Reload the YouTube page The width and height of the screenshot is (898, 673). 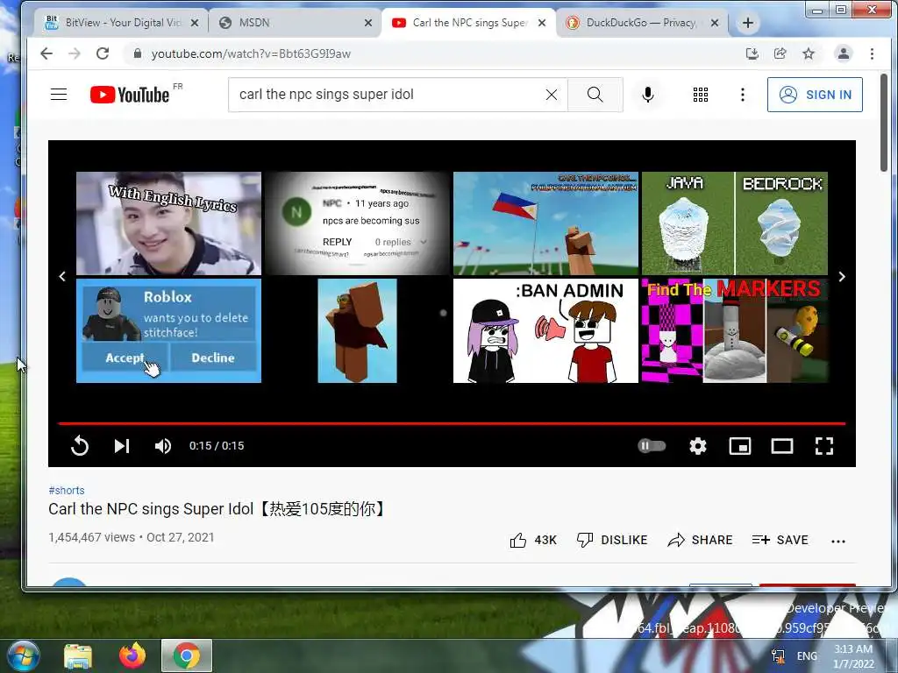pos(103,53)
